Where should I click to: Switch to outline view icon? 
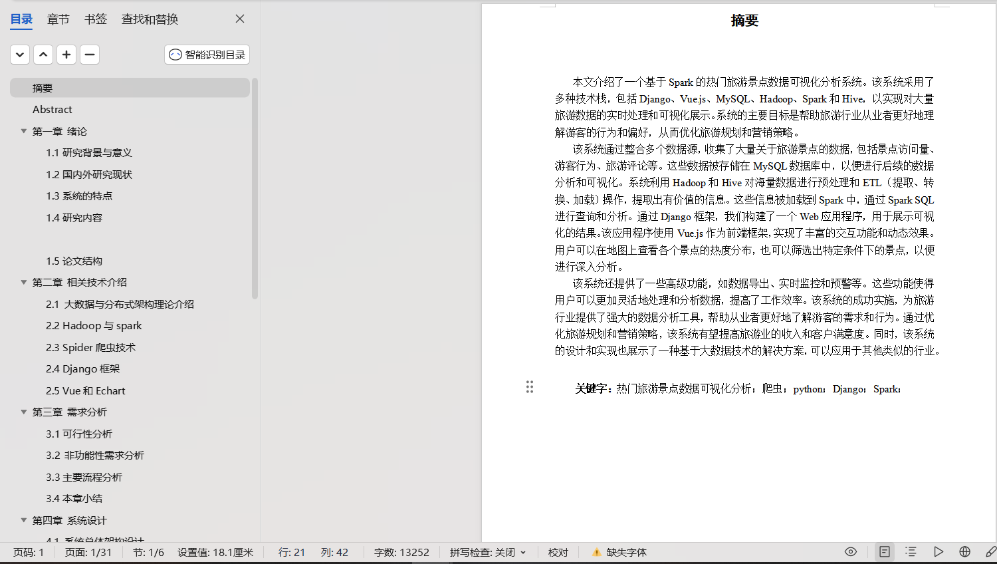tap(911, 552)
